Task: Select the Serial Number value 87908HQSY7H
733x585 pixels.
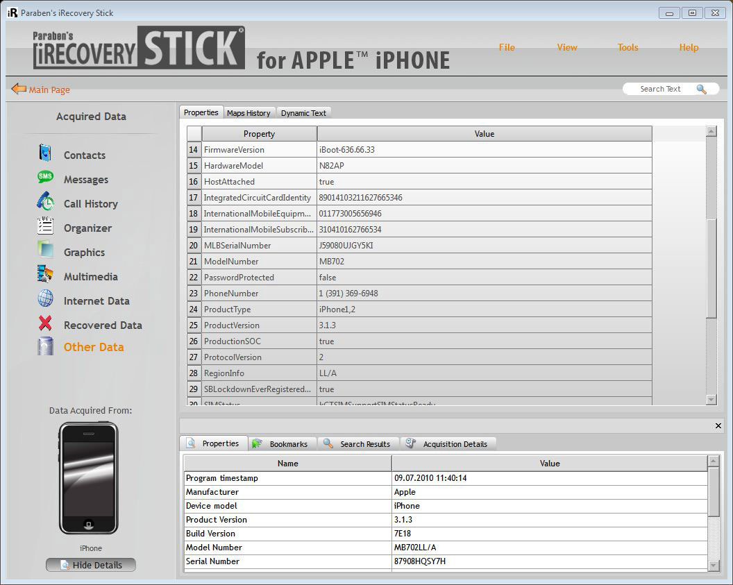Action: click(420, 561)
